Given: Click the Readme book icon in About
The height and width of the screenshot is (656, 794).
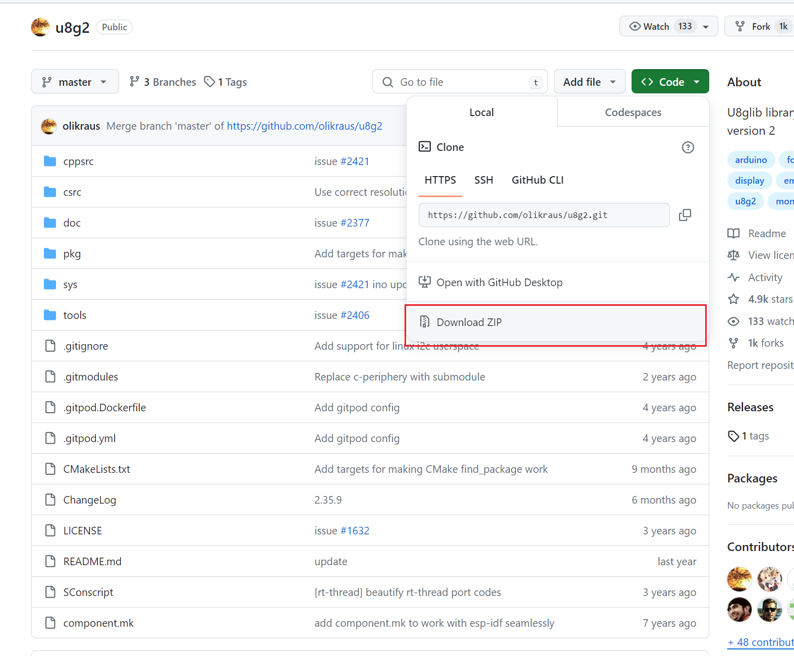Looking at the screenshot, I should click(x=733, y=234).
